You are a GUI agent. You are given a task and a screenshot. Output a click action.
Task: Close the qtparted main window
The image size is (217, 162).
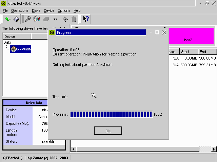(x=214, y=3)
